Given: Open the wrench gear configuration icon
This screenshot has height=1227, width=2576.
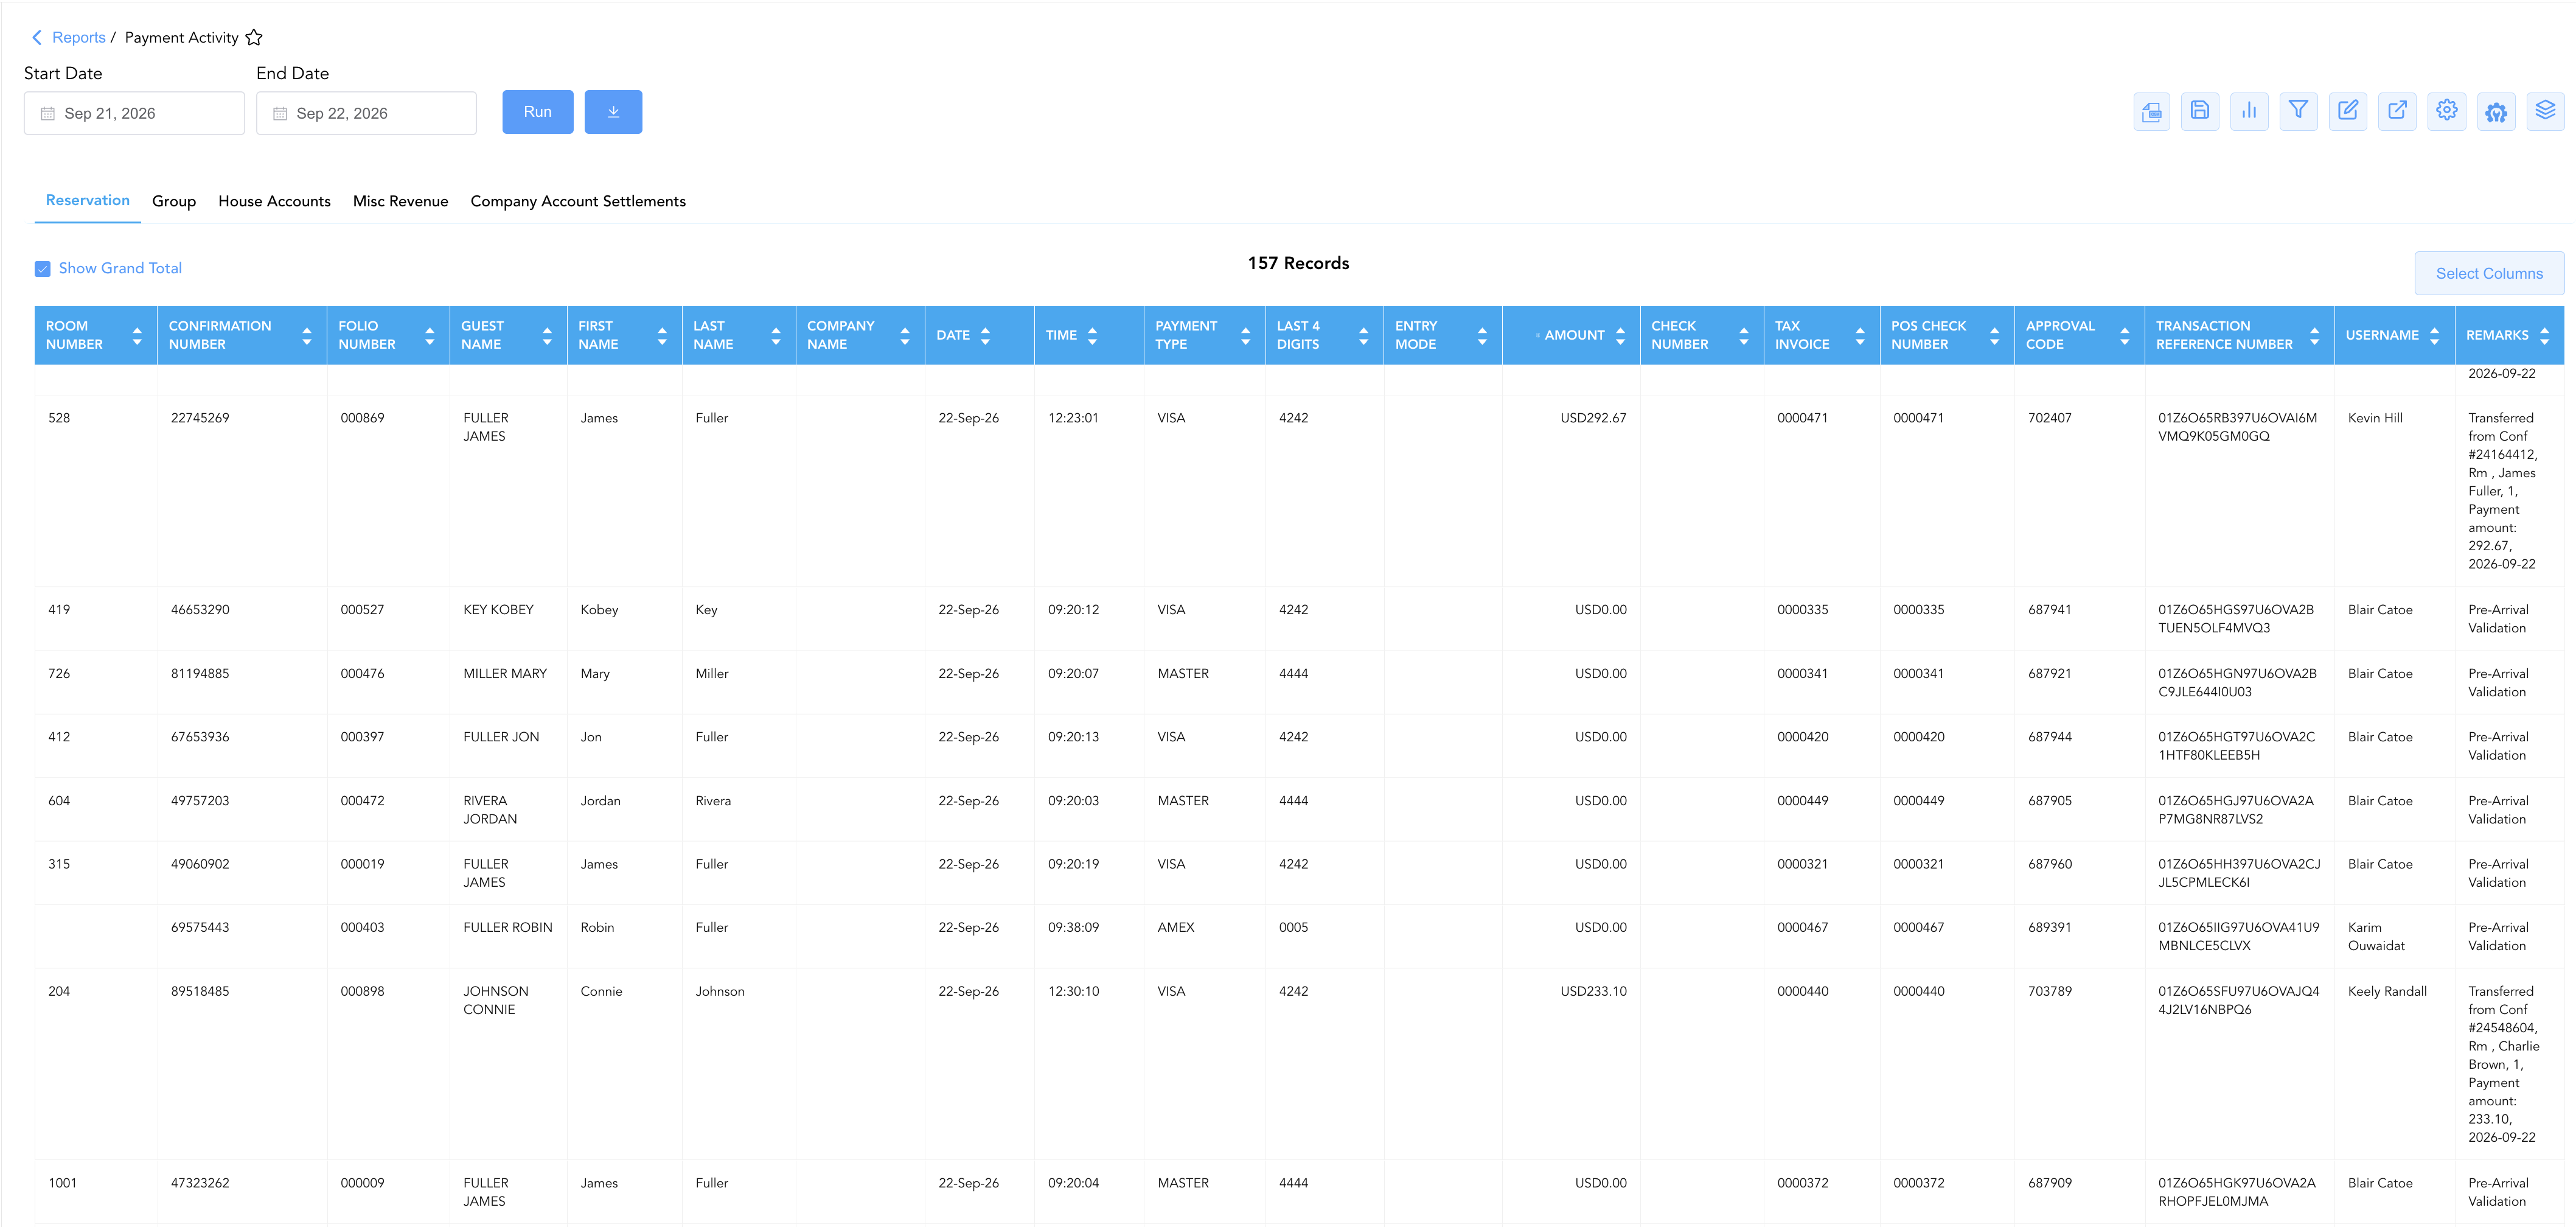Looking at the screenshot, I should (2496, 112).
